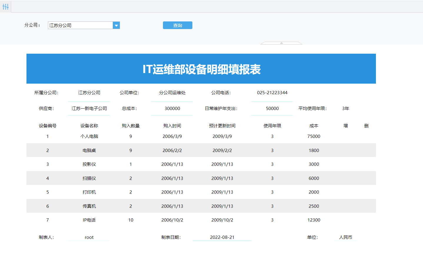This screenshot has width=423, height=255.
Task: Select the 公司单位 field 分公司运维处
Action: click(x=172, y=93)
